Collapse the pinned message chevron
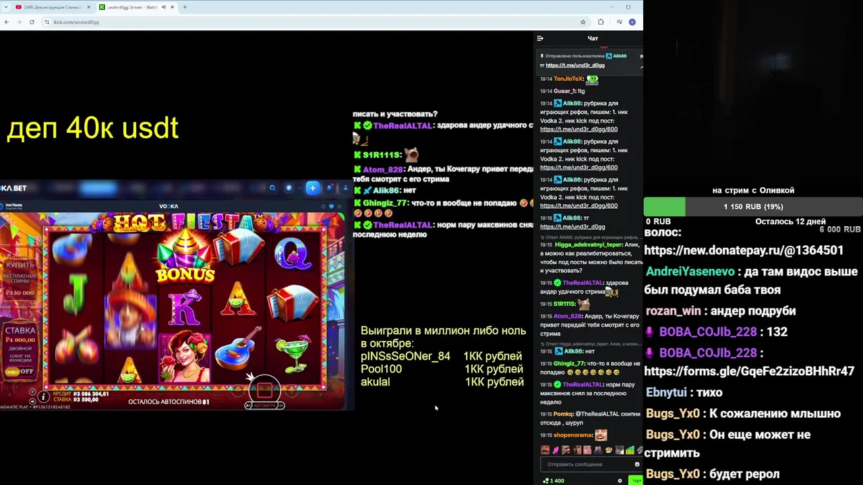 point(641,66)
